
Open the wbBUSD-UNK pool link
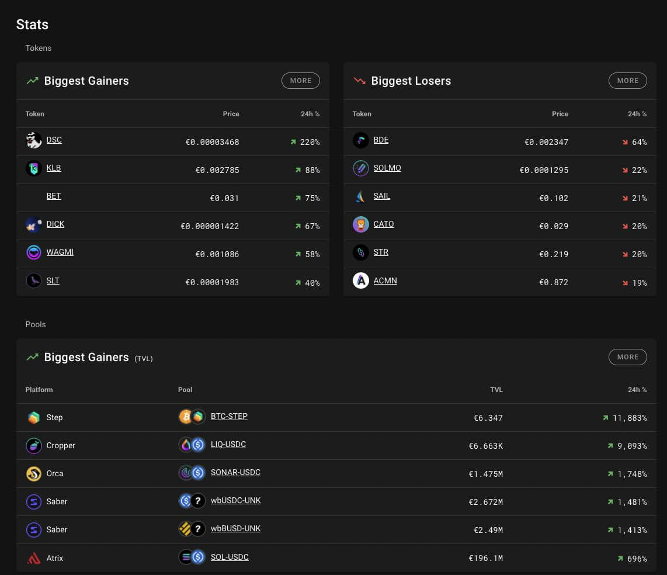[x=235, y=529]
